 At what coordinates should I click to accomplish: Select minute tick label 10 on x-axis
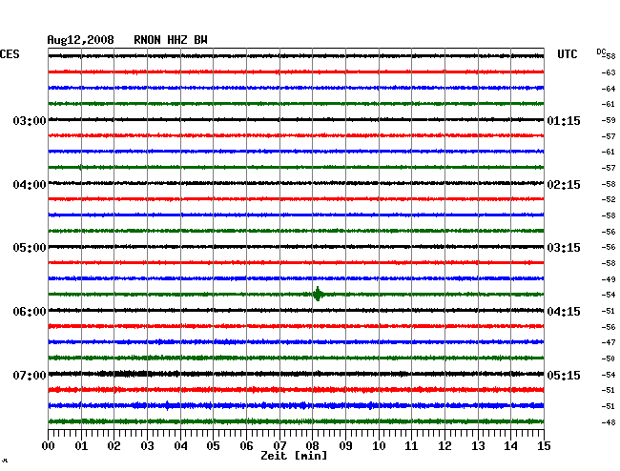coord(379,445)
